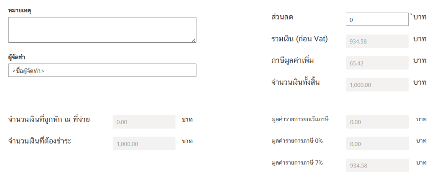Click the มูลค่ารายการยกเว้นภาษี 0.00 field
Image resolution: width=434 pixels, height=181 pixels.
pos(378,122)
